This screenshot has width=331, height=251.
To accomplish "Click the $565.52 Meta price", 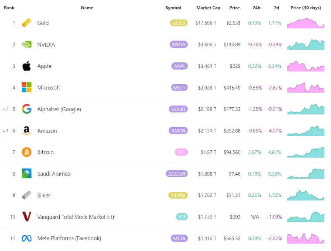I will pyautogui.click(x=232, y=238).
